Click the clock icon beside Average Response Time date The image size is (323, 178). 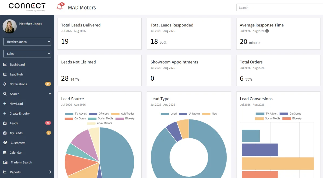point(267,31)
